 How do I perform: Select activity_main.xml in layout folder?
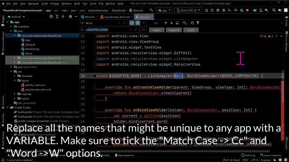[35, 85]
